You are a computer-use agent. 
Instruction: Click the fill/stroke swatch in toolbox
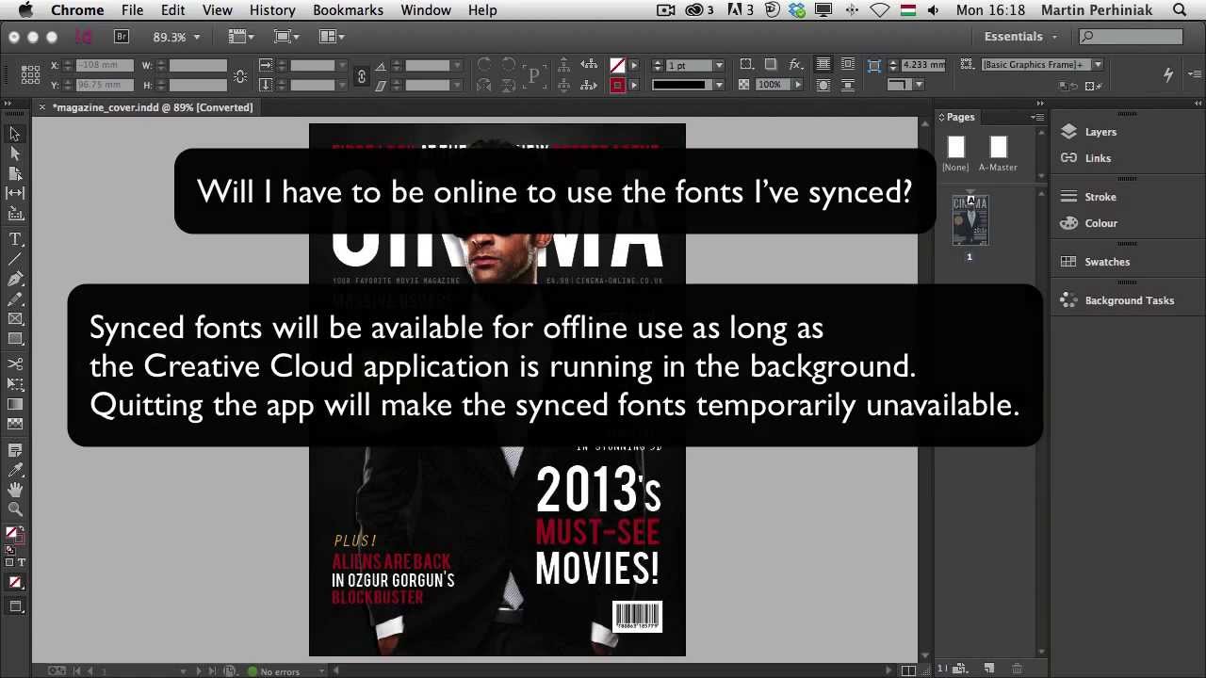pyautogui.click(x=13, y=537)
